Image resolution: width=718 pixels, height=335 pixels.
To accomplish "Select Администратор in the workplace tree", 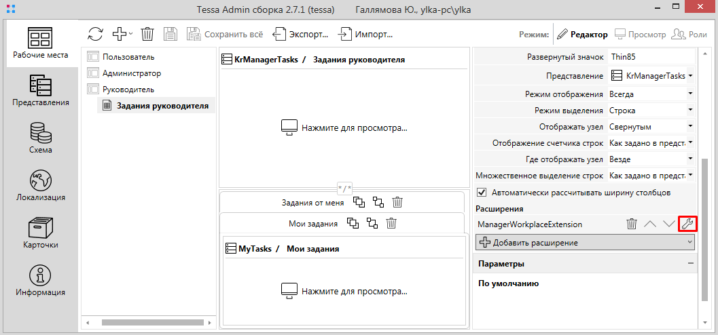I will (x=131, y=73).
